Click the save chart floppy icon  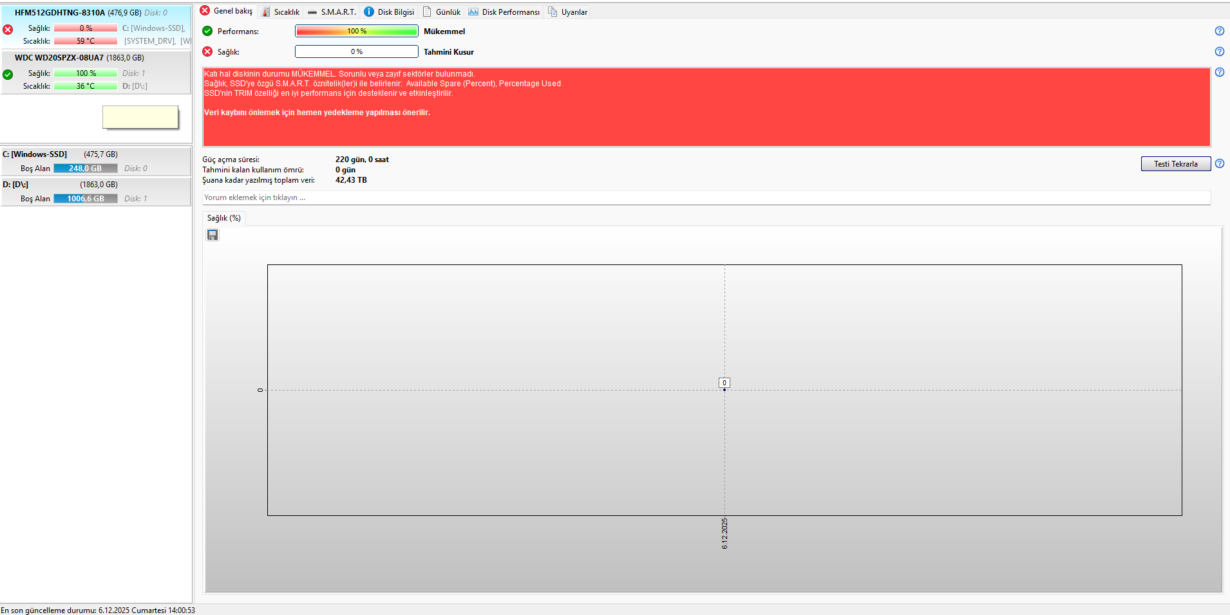[x=213, y=235]
